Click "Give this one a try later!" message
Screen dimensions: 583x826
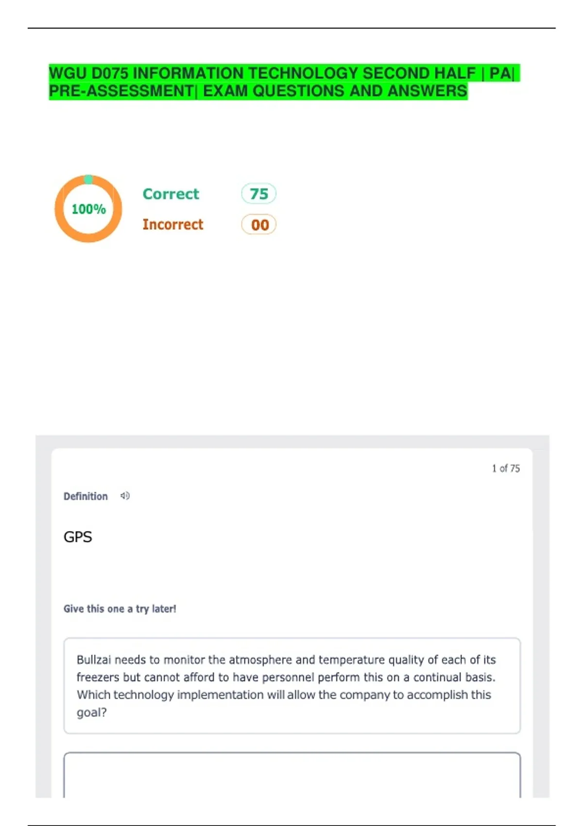pos(120,609)
